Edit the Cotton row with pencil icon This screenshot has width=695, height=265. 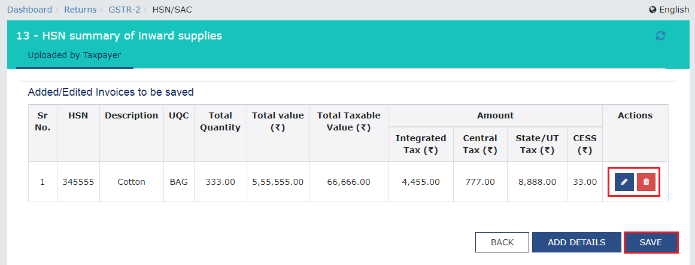[624, 182]
